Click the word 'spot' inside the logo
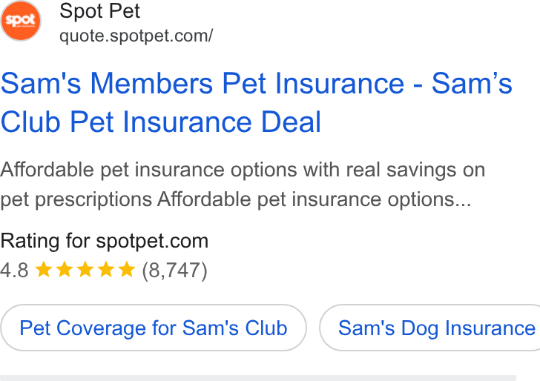This screenshot has height=381, width=540. (21, 19)
